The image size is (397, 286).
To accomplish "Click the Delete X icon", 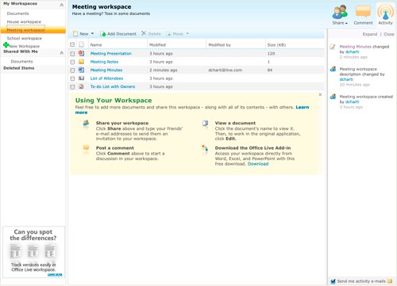I will (144, 33).
